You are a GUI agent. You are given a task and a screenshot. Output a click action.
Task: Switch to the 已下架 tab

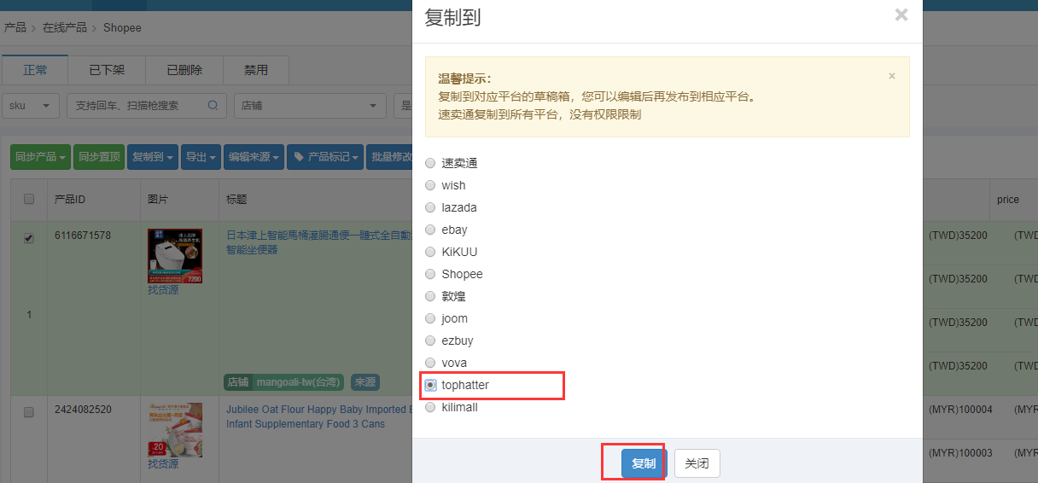(107, 70)
